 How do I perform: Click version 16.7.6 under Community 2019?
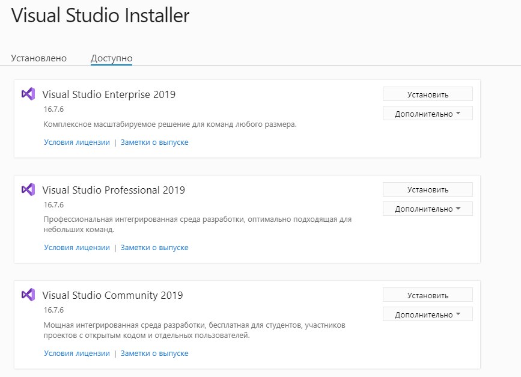[x=53, y=310]
